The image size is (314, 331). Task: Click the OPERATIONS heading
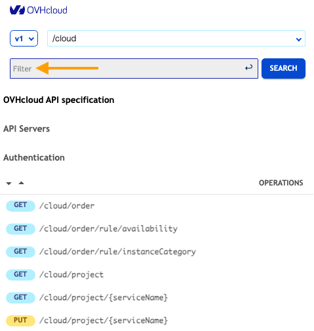(281, 183)
